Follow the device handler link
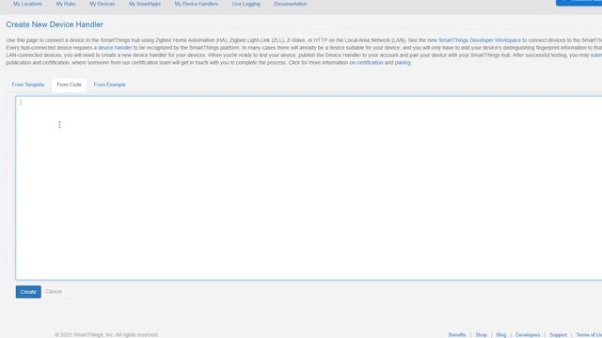Viewport: 602px width, 338px height. point(115,48)
